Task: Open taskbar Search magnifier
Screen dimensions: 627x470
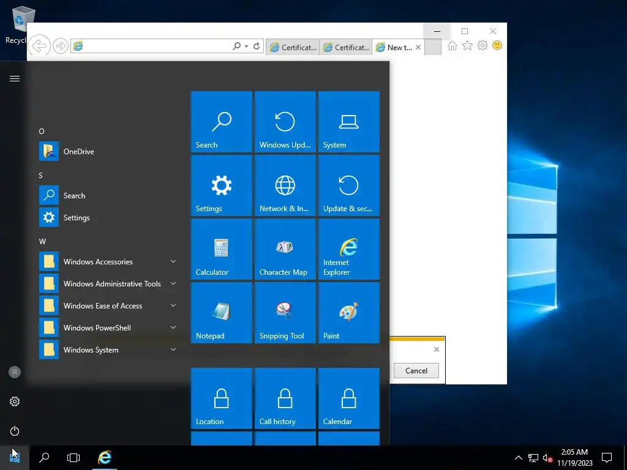Action: coord(44,458)
